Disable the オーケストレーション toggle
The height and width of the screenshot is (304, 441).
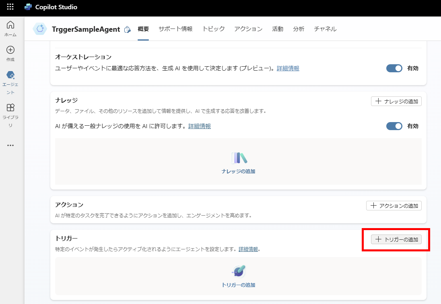[x=394, y=68]
